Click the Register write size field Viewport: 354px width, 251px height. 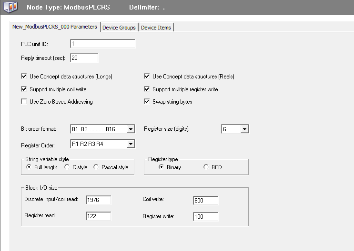click(x=205, y=217)
